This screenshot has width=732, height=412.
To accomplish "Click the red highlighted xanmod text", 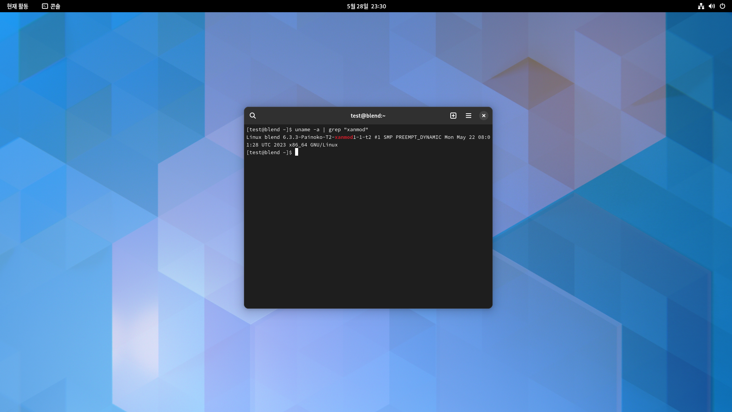I will [344, 137].
